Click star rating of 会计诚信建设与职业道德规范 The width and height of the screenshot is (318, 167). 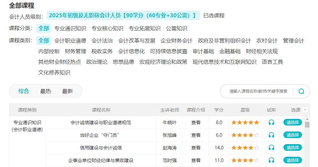[x=245, y=123]
